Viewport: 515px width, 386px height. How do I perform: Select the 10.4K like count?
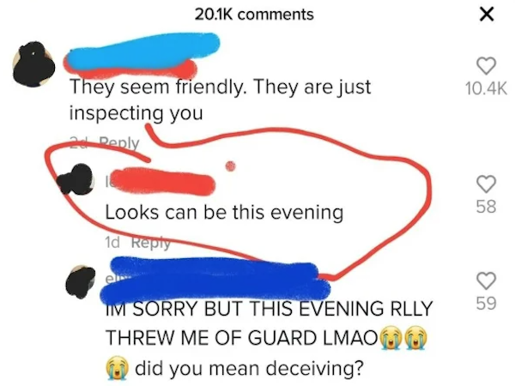pos(486,88)
